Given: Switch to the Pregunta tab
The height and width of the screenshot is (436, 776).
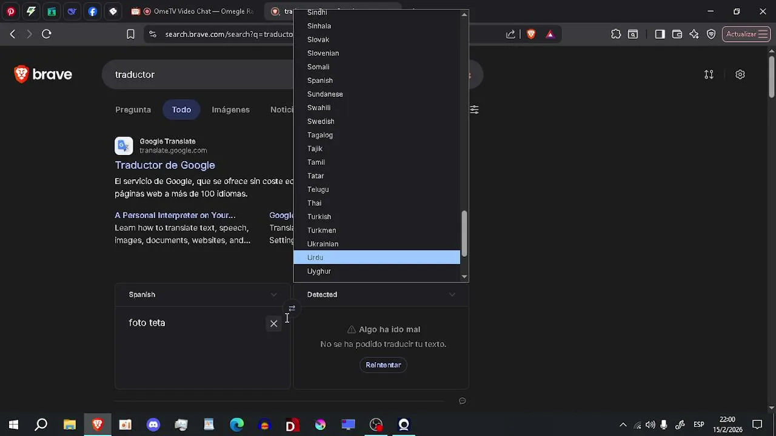Looking at the screenshot, I should point(133,110).
